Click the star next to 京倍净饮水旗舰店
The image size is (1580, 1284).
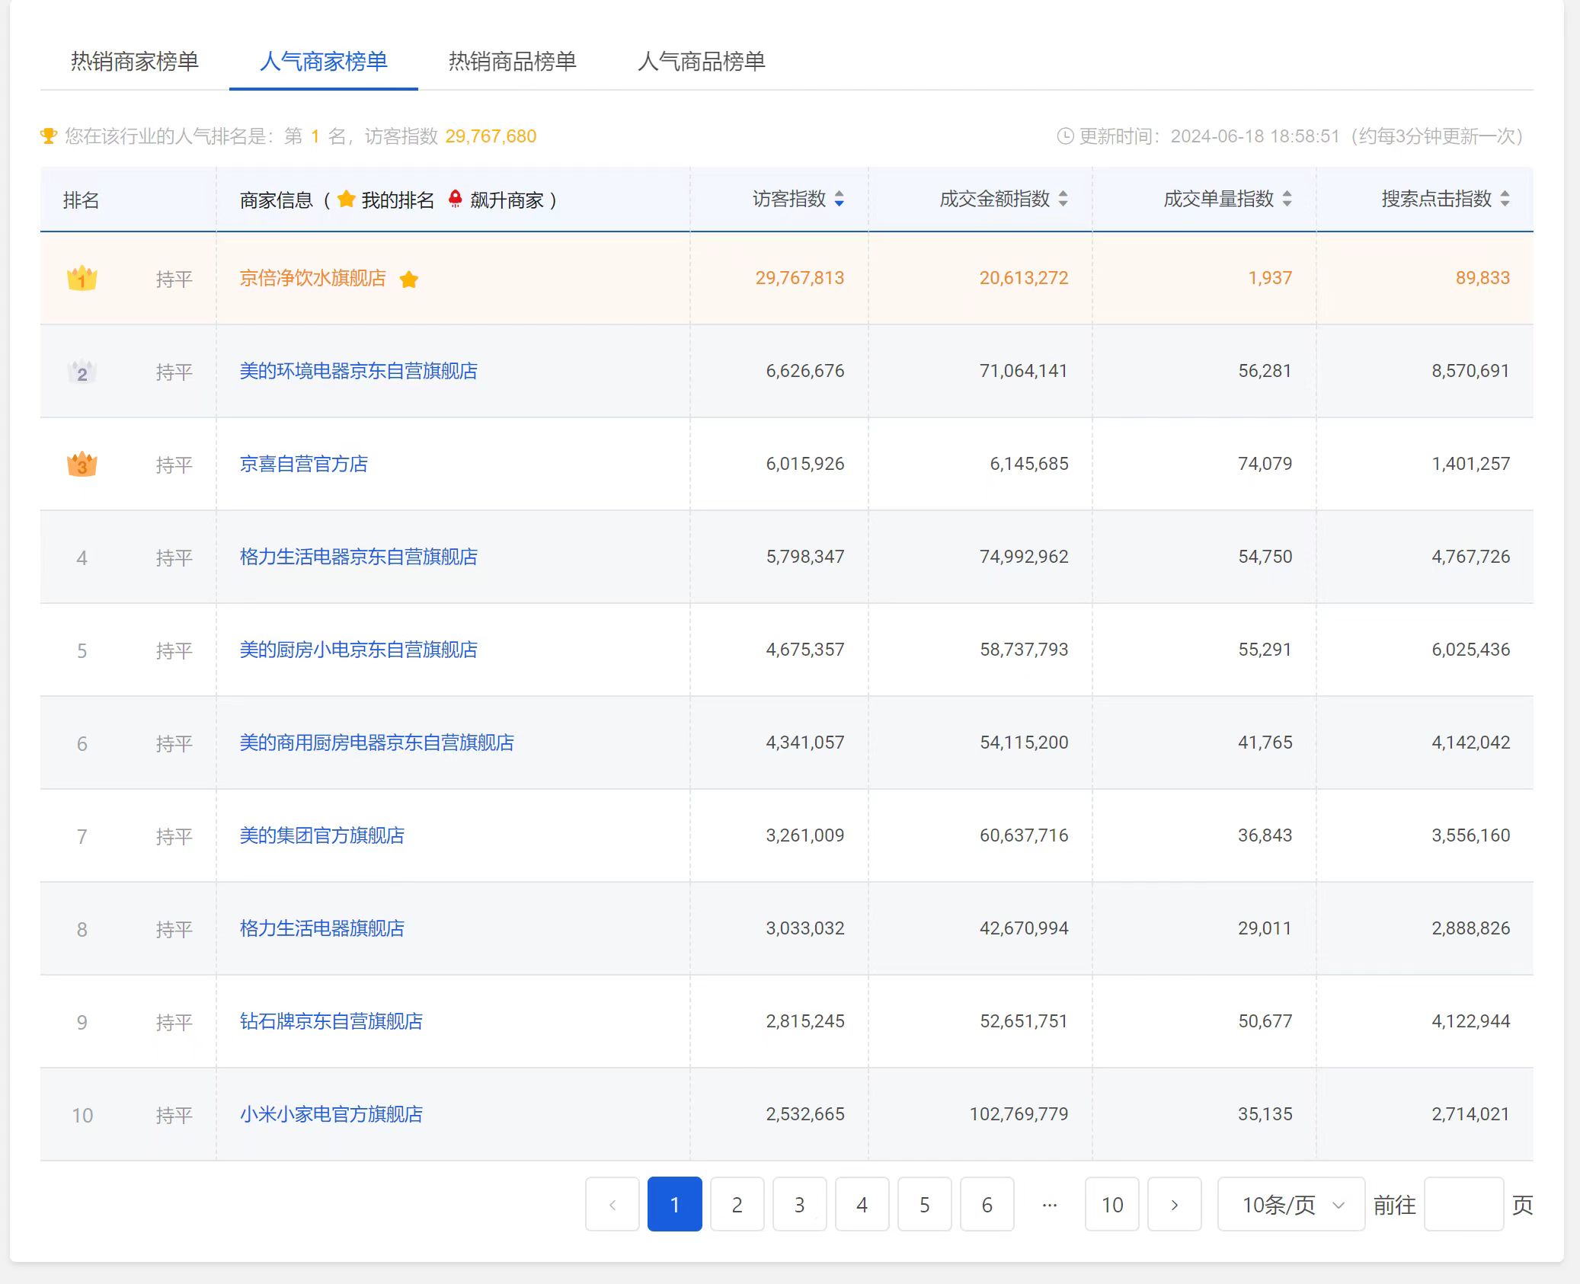point(409,279)
